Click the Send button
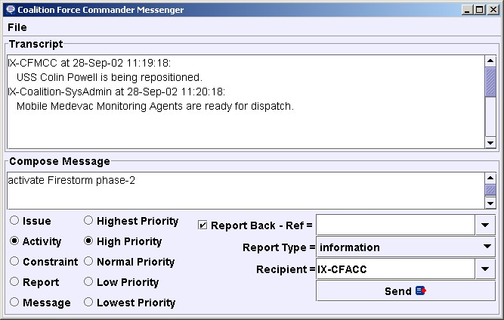The height and width of the screenshot is (320, 504). click(406, 291)
